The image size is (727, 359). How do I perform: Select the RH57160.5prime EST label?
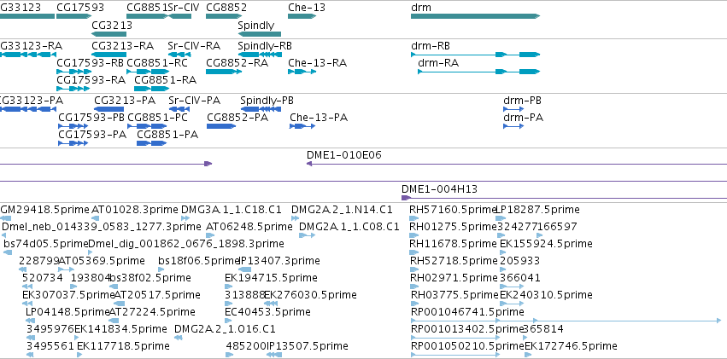point(453,210)
